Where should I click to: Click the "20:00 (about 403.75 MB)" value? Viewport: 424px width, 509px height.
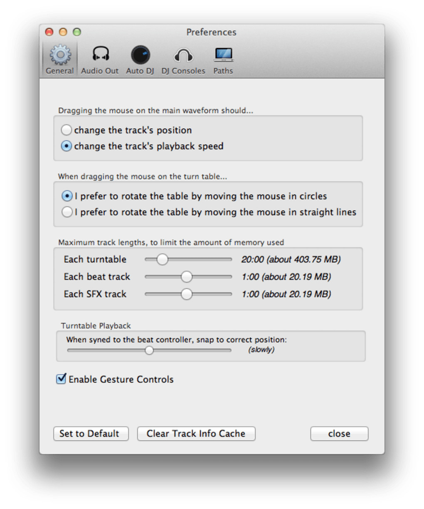(291, 259)
